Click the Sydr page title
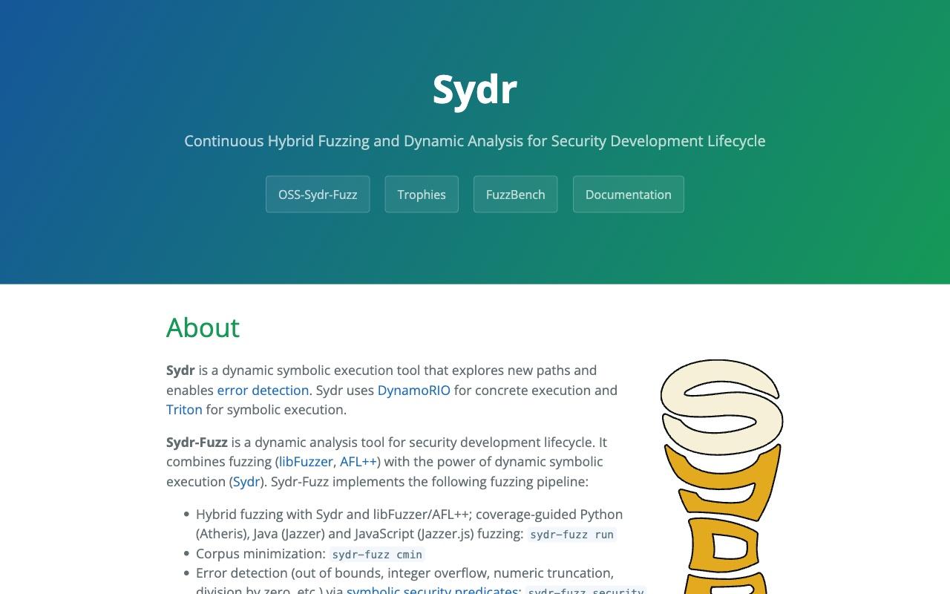The image size is (950, 594). [x=475, y=90]
